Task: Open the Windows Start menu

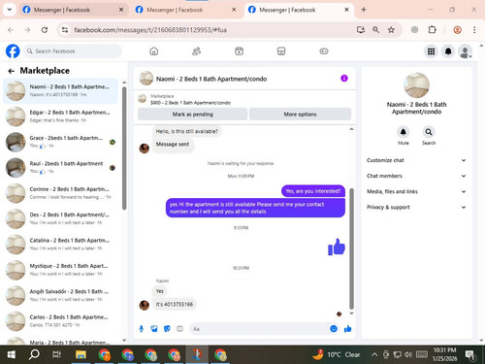Action: (11, 354)
